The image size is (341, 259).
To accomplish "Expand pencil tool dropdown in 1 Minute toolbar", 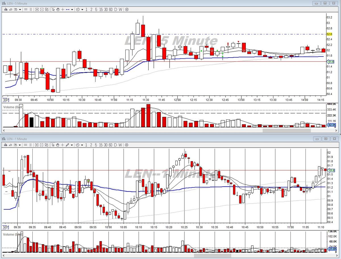I will [x=72, y=145].
